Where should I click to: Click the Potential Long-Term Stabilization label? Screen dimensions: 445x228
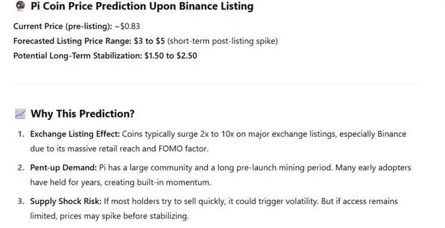78,56
